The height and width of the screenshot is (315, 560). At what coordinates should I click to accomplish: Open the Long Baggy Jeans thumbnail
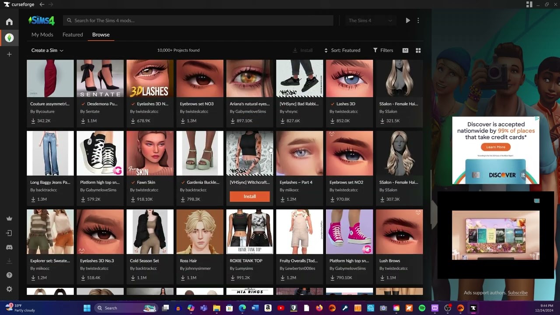coord(50,153)
